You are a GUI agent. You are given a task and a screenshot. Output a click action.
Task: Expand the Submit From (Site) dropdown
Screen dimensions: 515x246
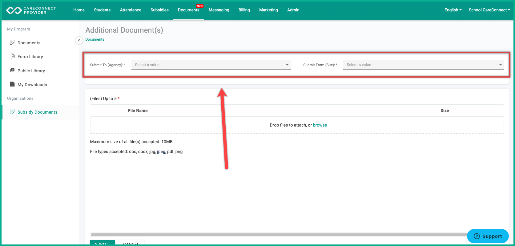pos(424,65)
